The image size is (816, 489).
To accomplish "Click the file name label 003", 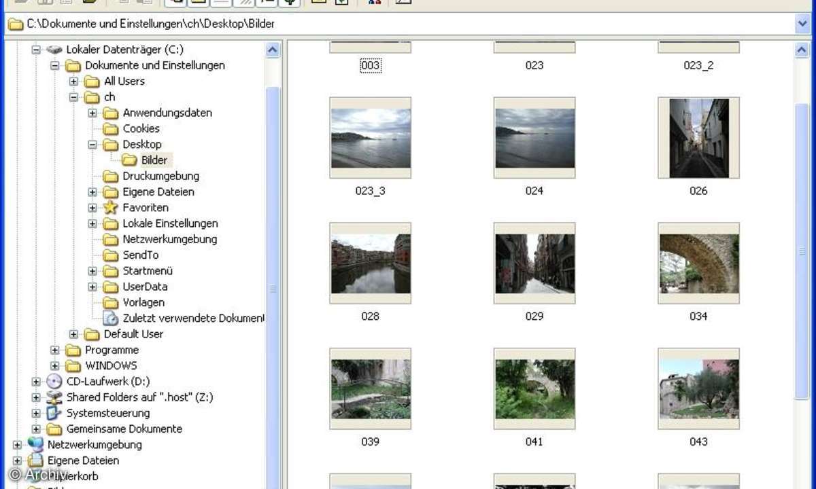I will point(371,65).
